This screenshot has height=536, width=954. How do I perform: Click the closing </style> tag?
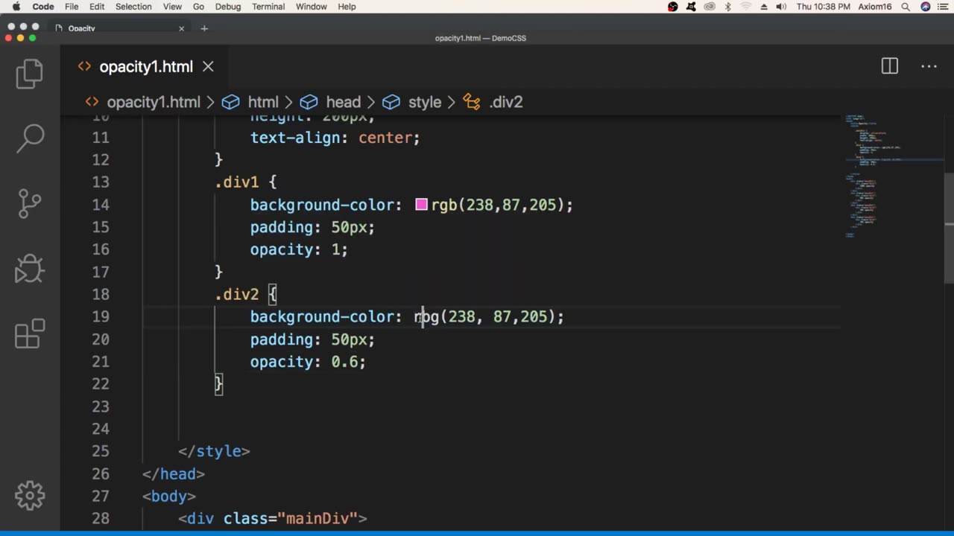(214, 451)
